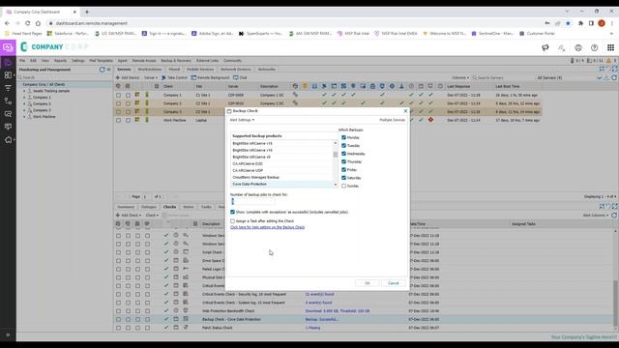Viewport: 619px width, 348px height.
Task: Expand the Assets Tracking sample tree node
Action: (24, 91)
